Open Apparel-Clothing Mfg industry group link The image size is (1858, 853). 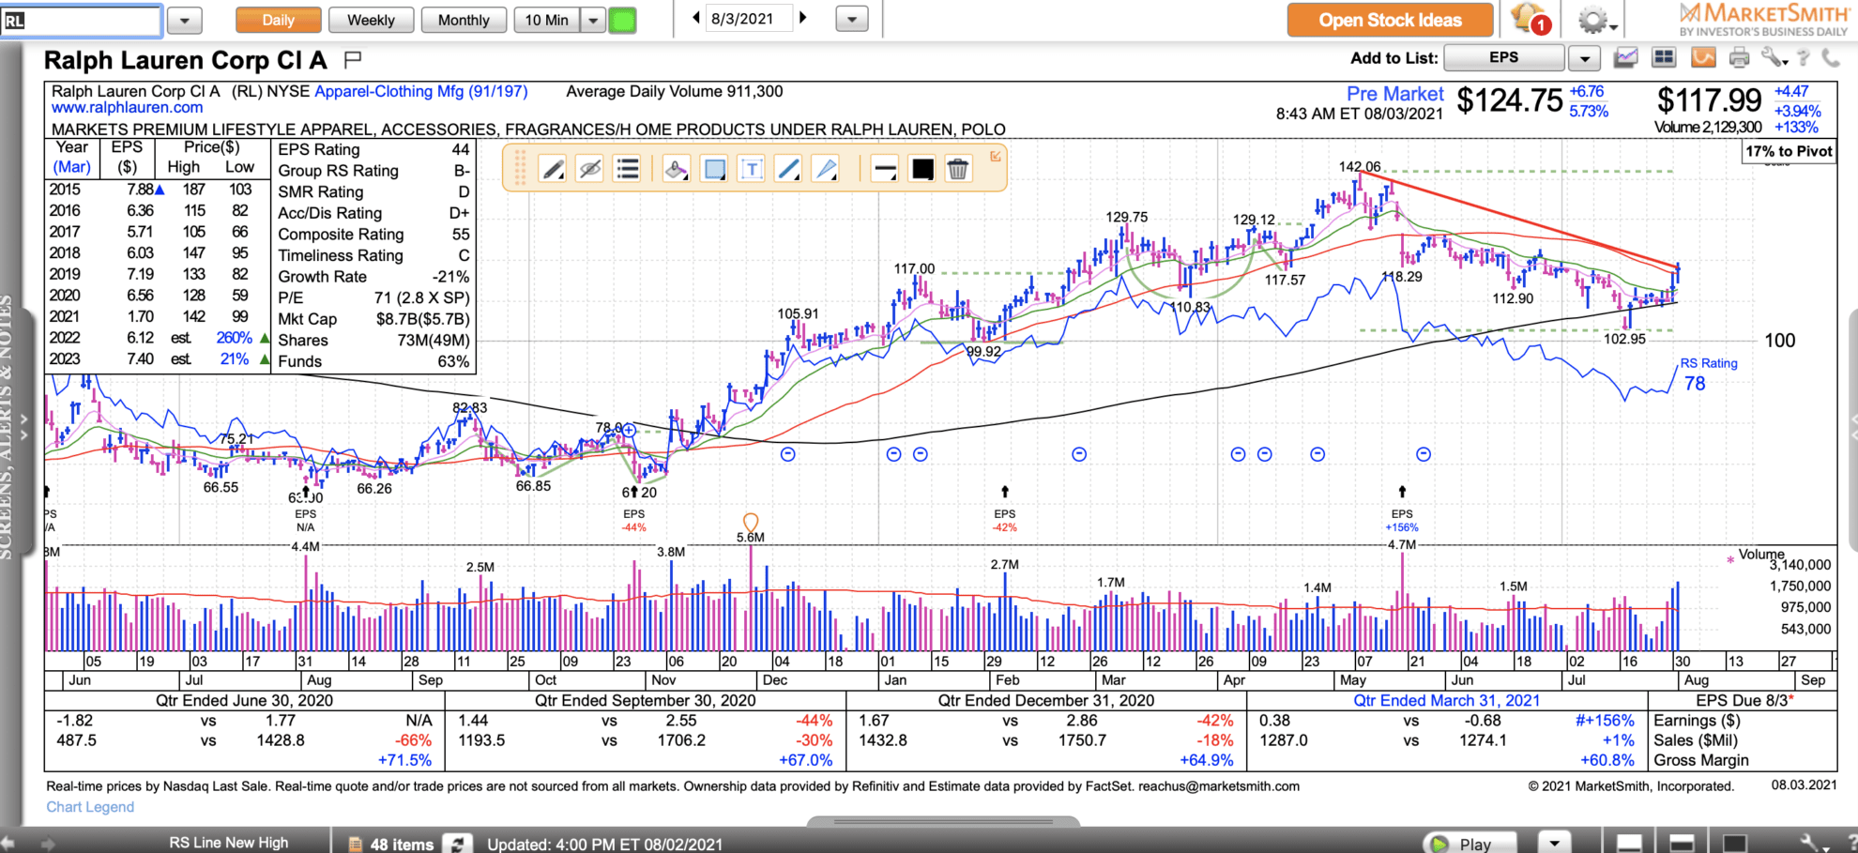point(420,92)
